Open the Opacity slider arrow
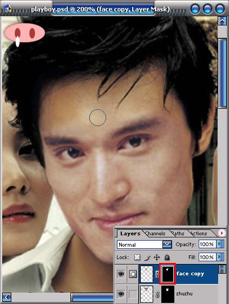Image resolution: width=229 pixels, height=304 pixels. [x=220, y=244]
